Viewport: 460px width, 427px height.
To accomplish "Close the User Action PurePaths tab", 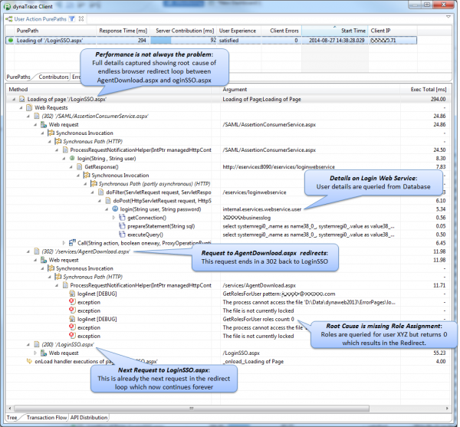I will pyautogui.click(x=81, y=18).
